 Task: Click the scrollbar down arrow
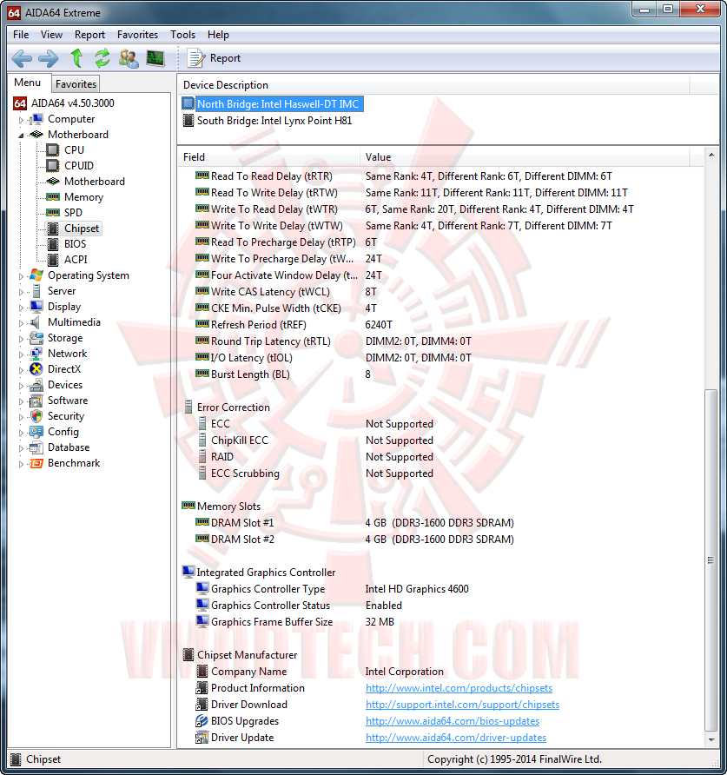point(710,740)
